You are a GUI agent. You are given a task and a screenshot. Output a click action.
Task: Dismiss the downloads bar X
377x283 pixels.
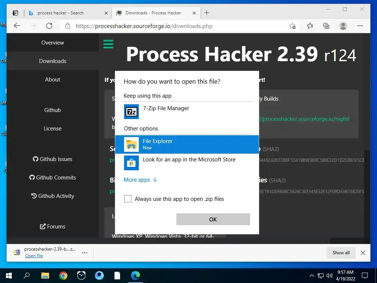click(x=363, y=253)
